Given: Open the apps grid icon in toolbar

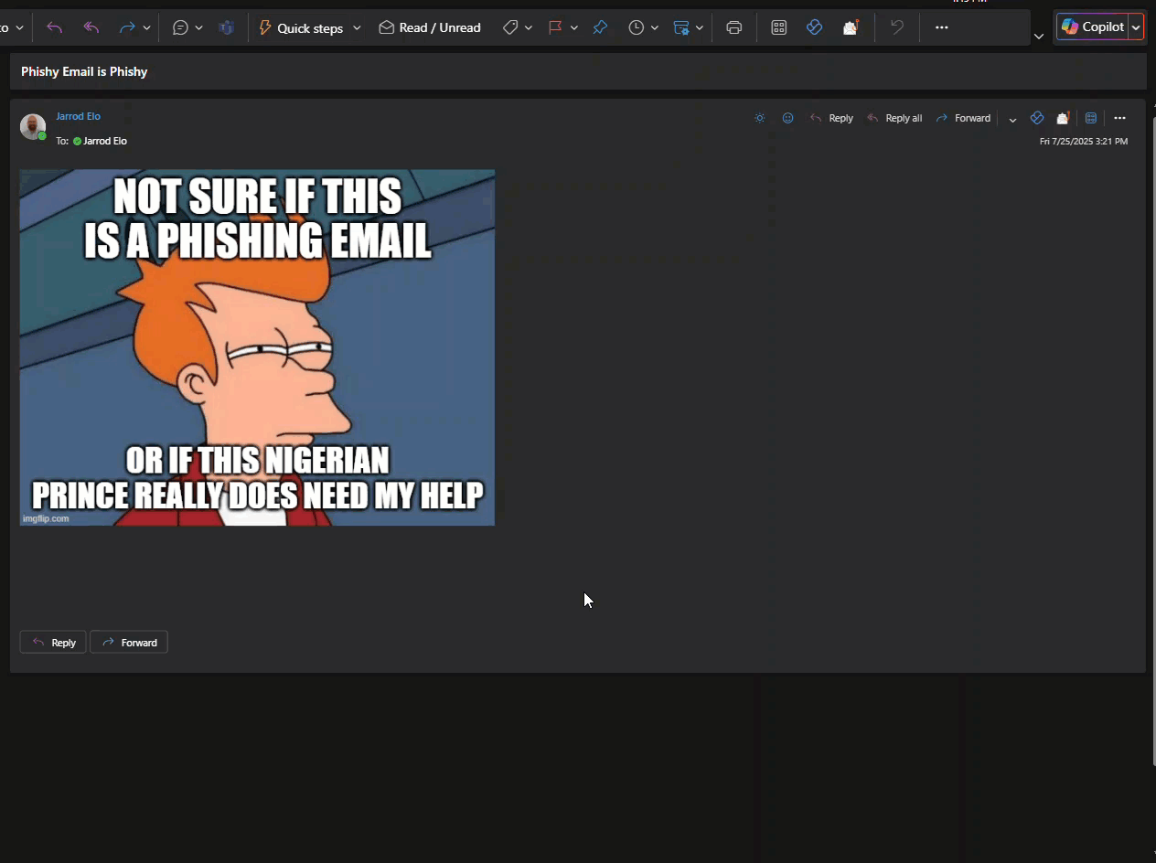Looking at the screenshot, I should 779,28.
